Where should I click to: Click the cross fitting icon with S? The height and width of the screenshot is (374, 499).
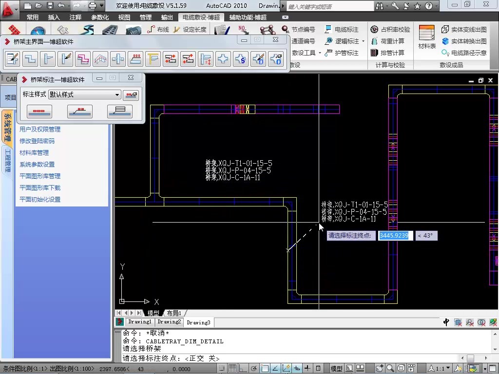(240, 59)
